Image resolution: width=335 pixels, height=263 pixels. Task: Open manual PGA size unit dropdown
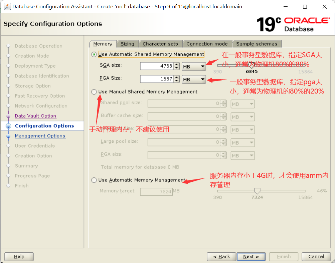(243, 155)
